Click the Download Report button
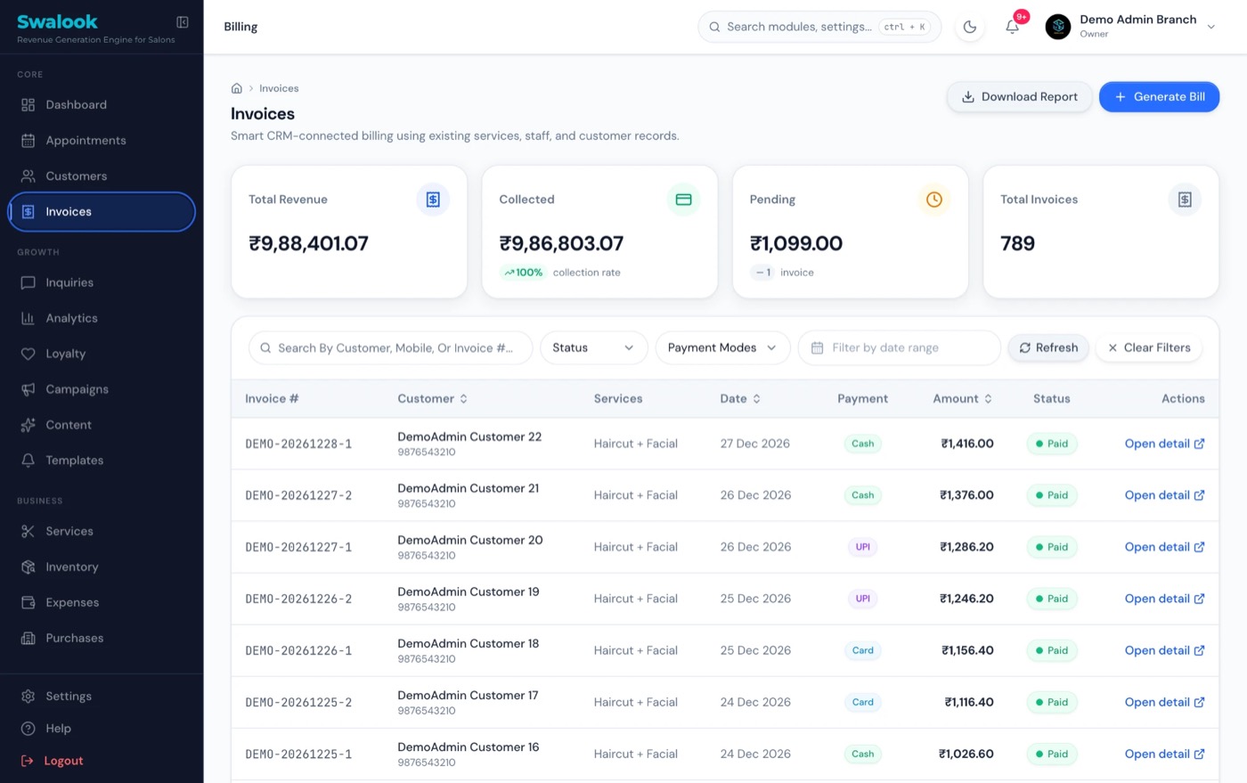Image resolution: width=1247 pixels, height=783 pixels. coord(1019,96)
